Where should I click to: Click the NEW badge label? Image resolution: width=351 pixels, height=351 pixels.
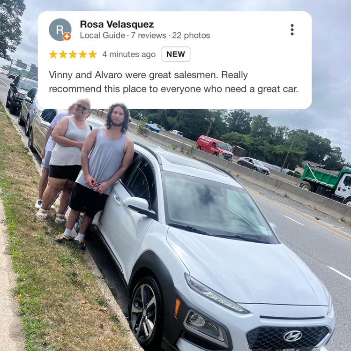(176, 54)
